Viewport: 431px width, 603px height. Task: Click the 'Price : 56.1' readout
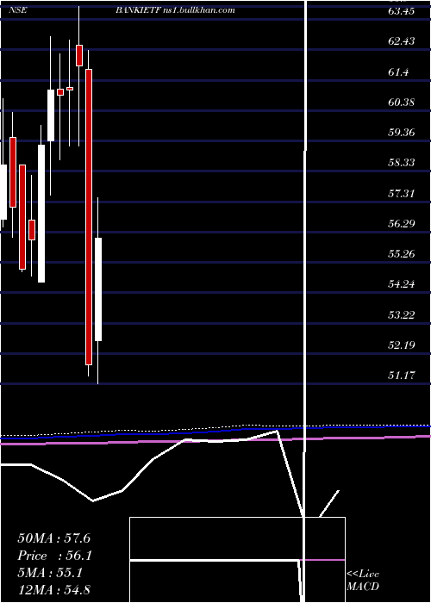[x=54, y=556]
